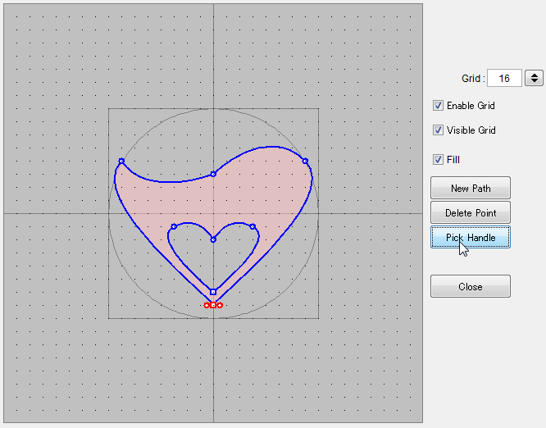Select the top-center dip point of outer heart
Screen dimensions: 546x428
click(x=213, y=174)
